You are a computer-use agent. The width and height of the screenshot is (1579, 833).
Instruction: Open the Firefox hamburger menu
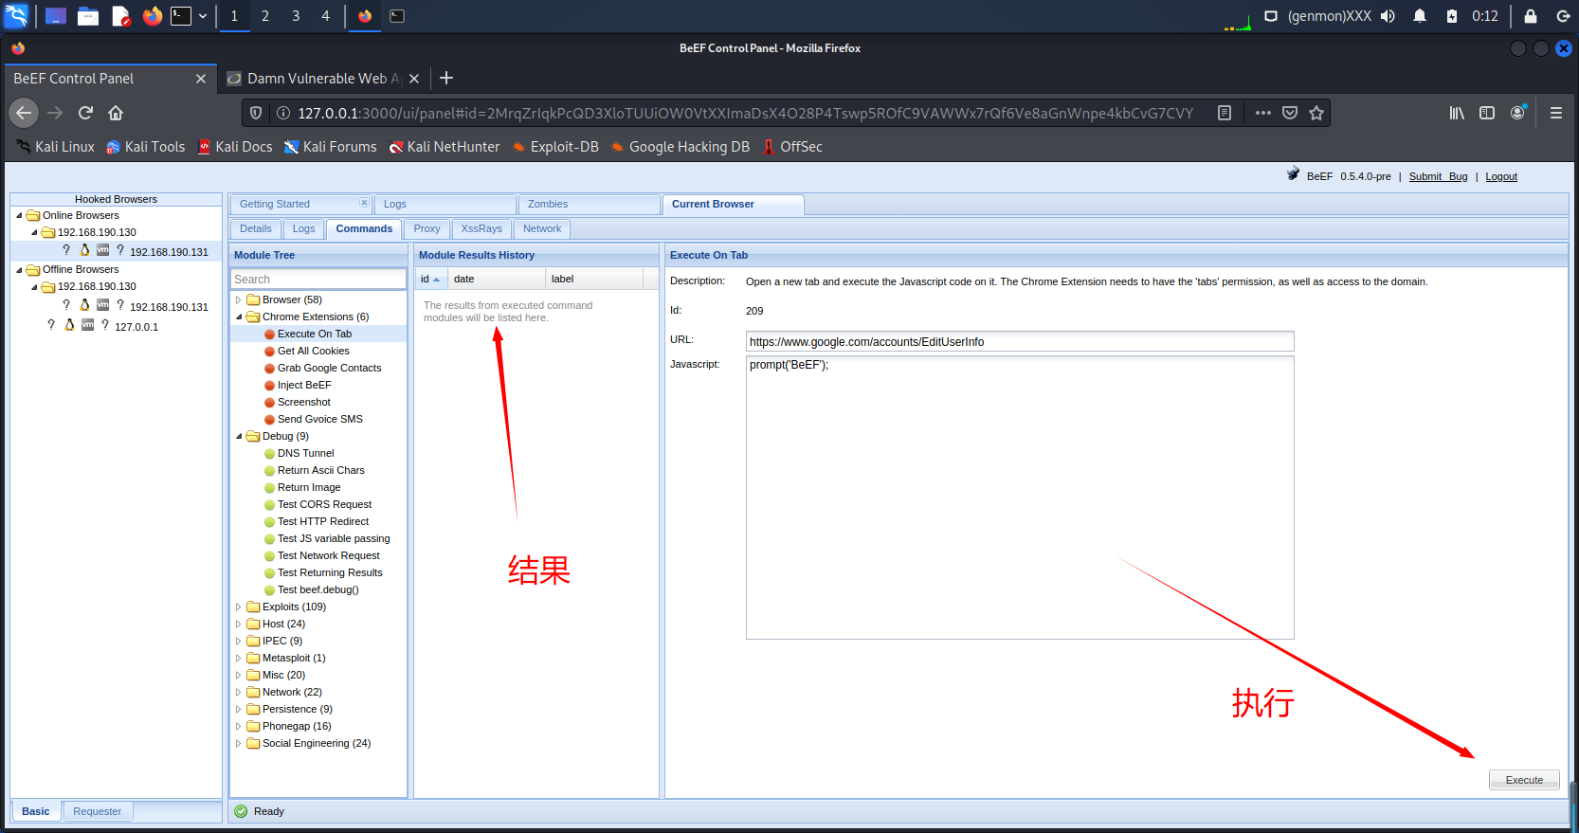click(1556, 113)
